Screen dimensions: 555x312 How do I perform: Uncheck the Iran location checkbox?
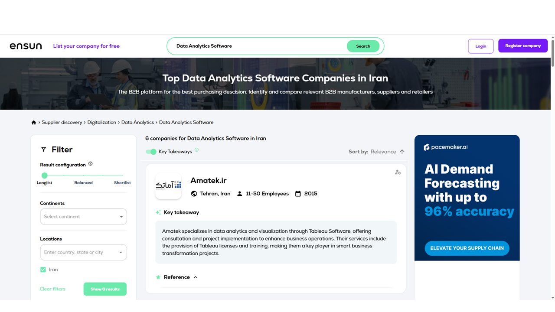pos(43,270)
